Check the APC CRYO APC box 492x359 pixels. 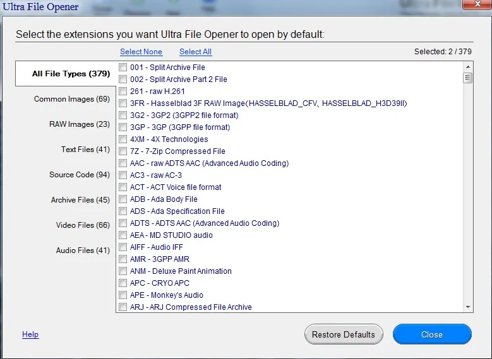pos(123,283)
